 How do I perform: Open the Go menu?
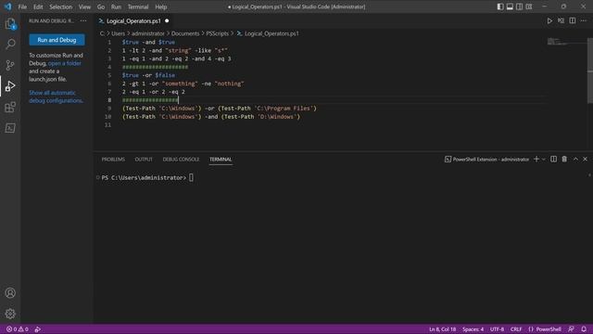(101, 6)
